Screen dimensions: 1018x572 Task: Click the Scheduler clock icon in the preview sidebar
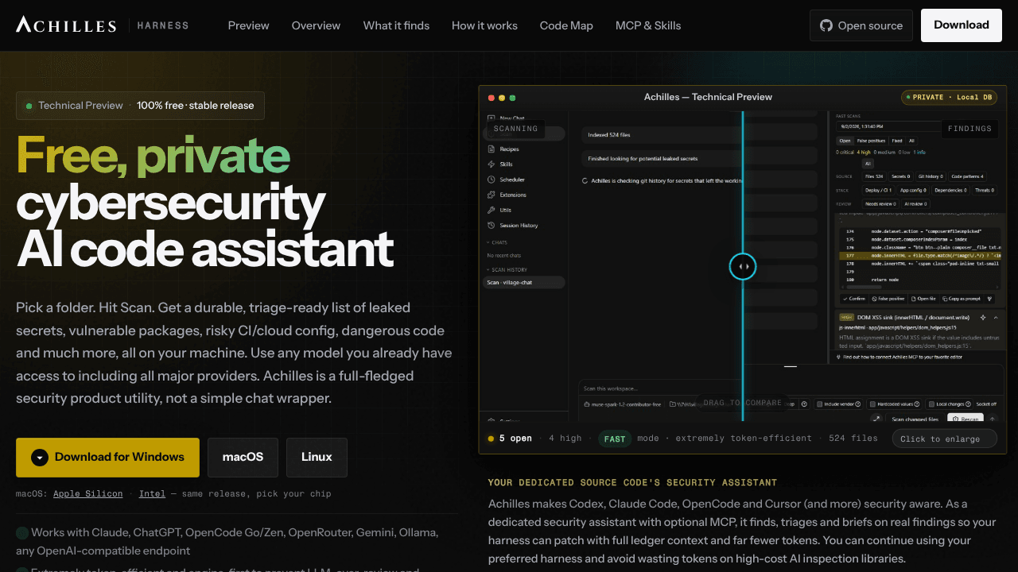pos(492,180)
